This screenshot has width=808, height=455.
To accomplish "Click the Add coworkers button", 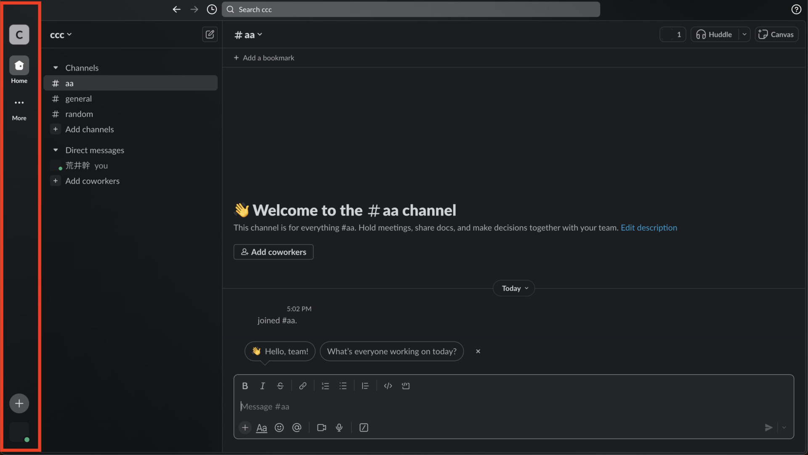I will click(273, 252).
